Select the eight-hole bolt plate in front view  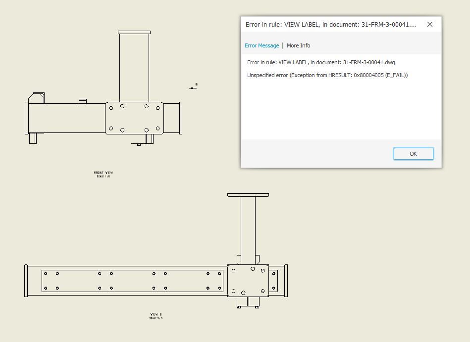point(134,118)
